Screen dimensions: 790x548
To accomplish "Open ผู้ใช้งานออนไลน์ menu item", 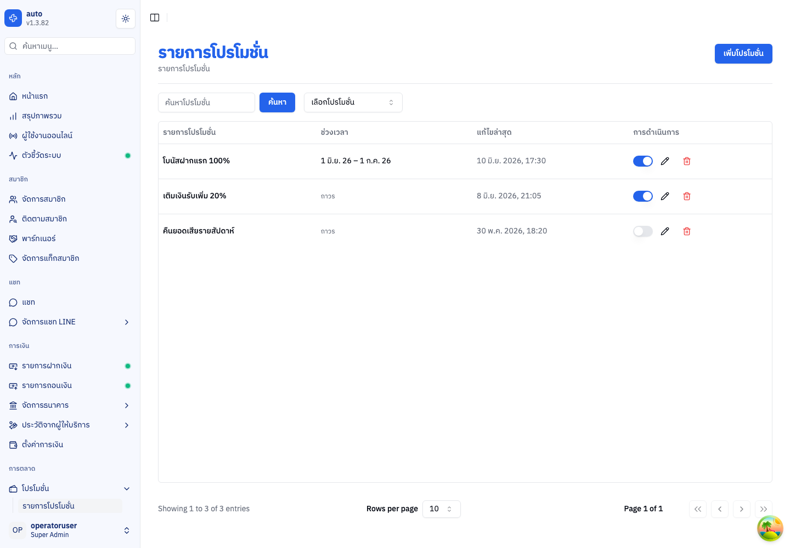I will tap(70, 136).
